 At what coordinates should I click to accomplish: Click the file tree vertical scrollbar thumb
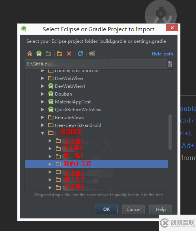170,132
